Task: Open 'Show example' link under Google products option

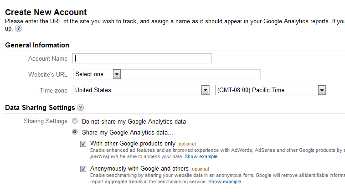Action: [x=201, y=156]
